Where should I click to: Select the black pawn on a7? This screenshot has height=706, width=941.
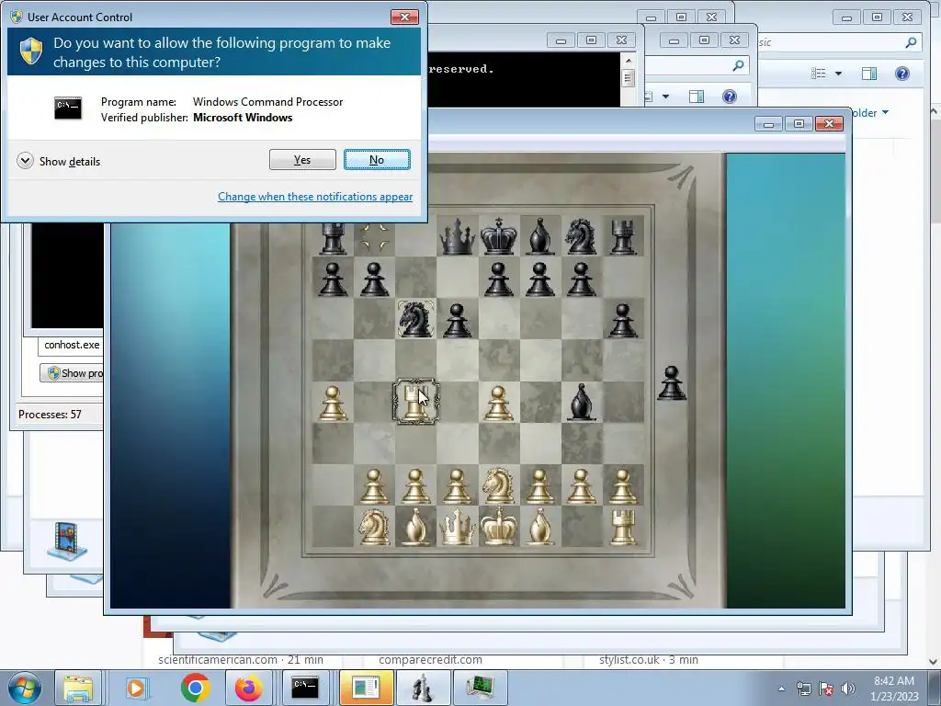pyautogui.click(x=333, y=279)
